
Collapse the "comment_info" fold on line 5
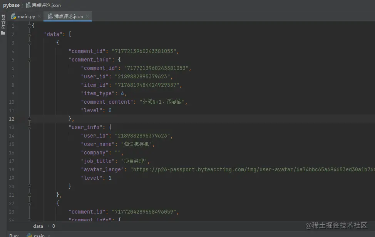(29, 60)
